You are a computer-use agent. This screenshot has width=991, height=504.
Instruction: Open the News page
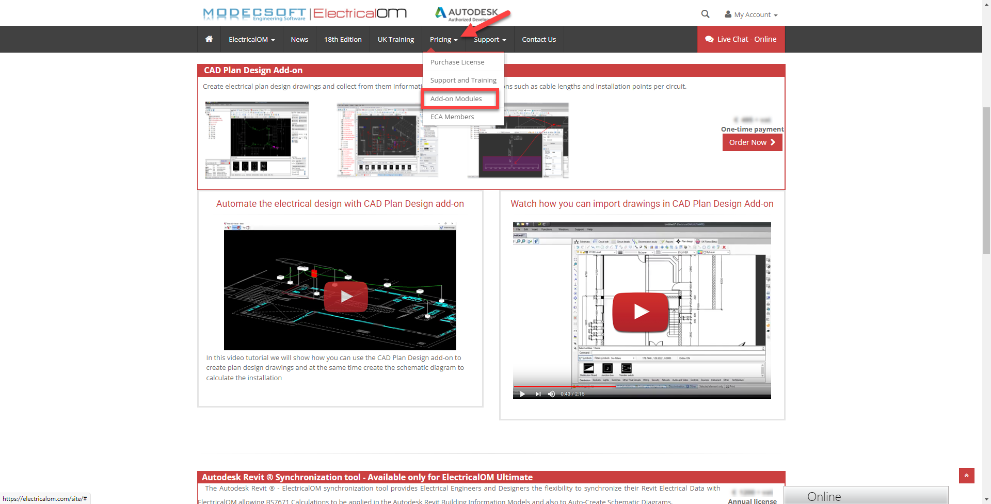coord(299,39)
